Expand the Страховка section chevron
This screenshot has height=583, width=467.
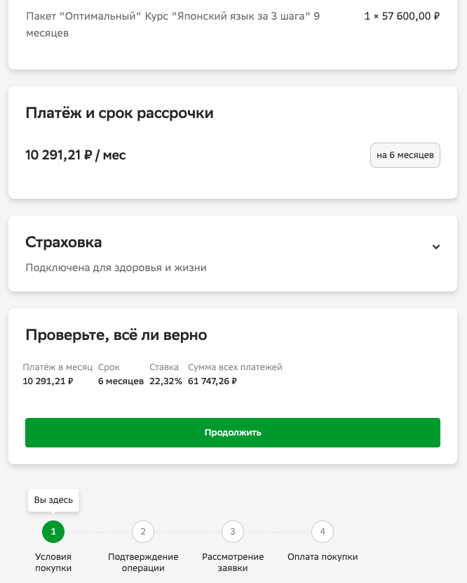[x=435, y=247]
